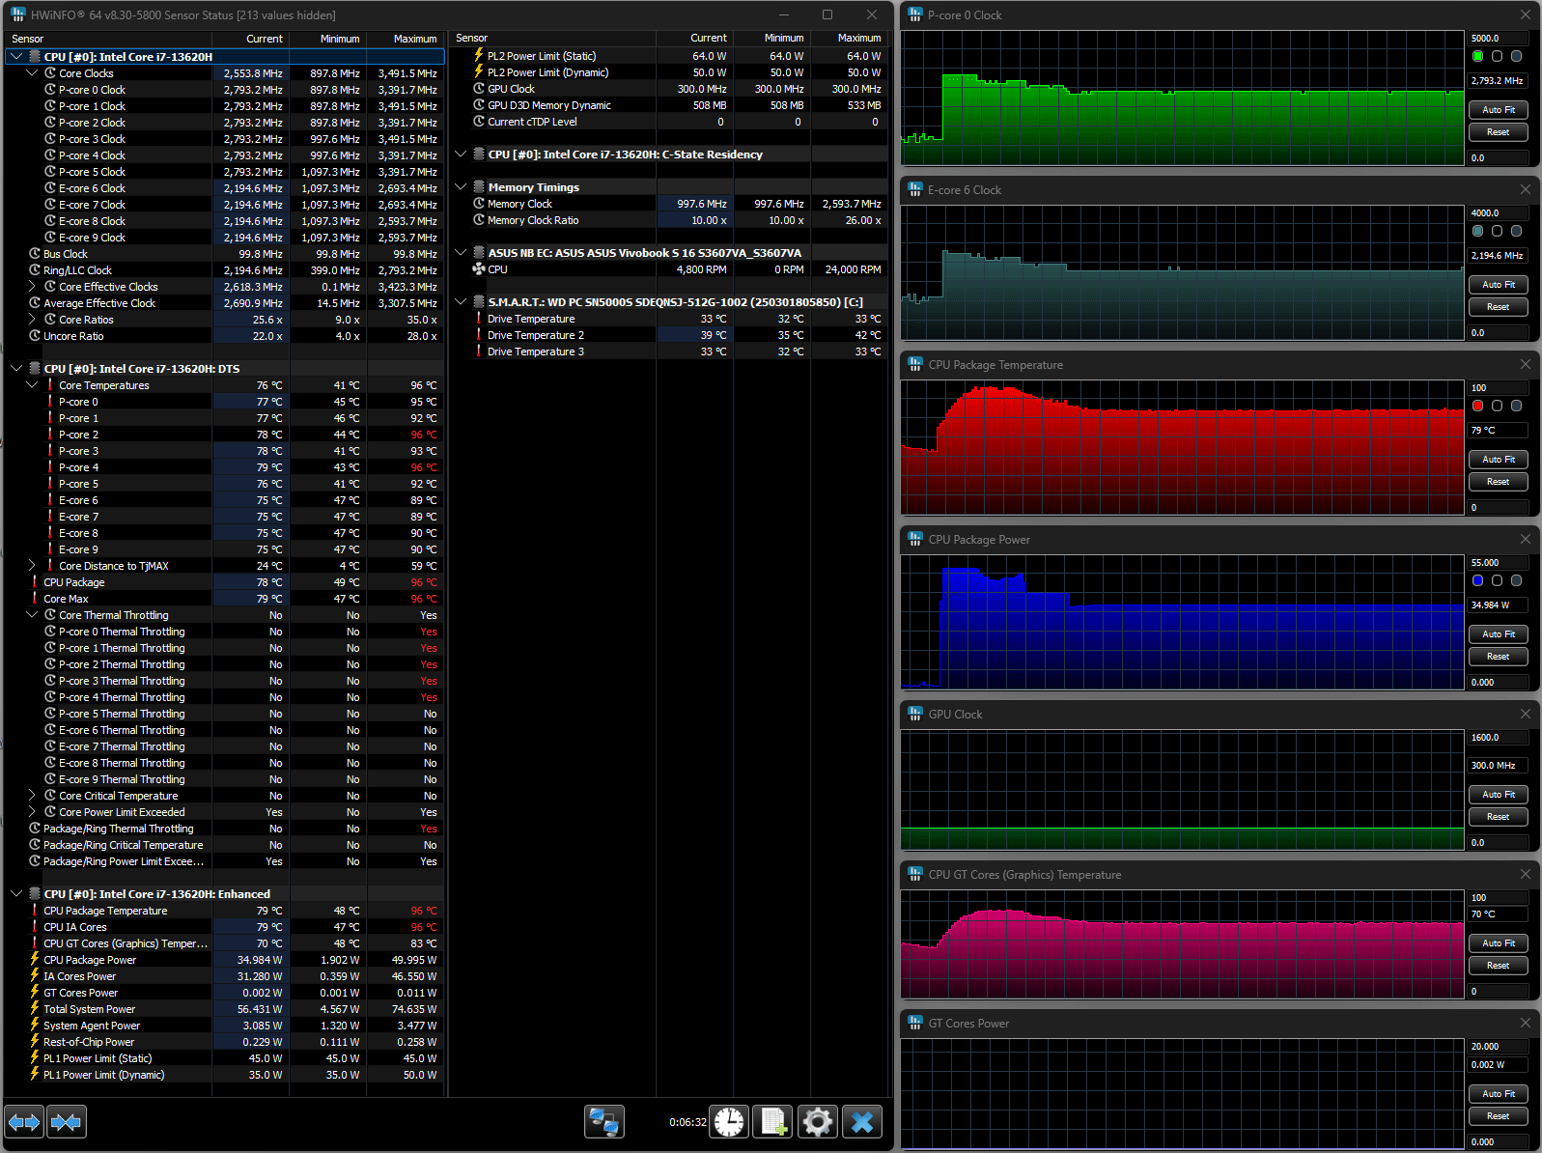The width and height of the screenshot is (1542, 1153).
Task: Collapse the Core Clocks tree group
Action: (x=32, y=73)
